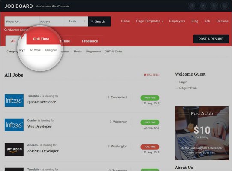Click the Registration link
Image resolution: width=232 pixels, height=171 pixels.
click(x=188, y=88)
